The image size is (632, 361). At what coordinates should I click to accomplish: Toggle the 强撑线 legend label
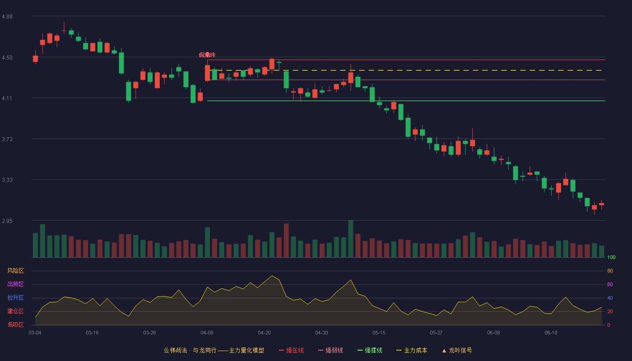point(373,350)
